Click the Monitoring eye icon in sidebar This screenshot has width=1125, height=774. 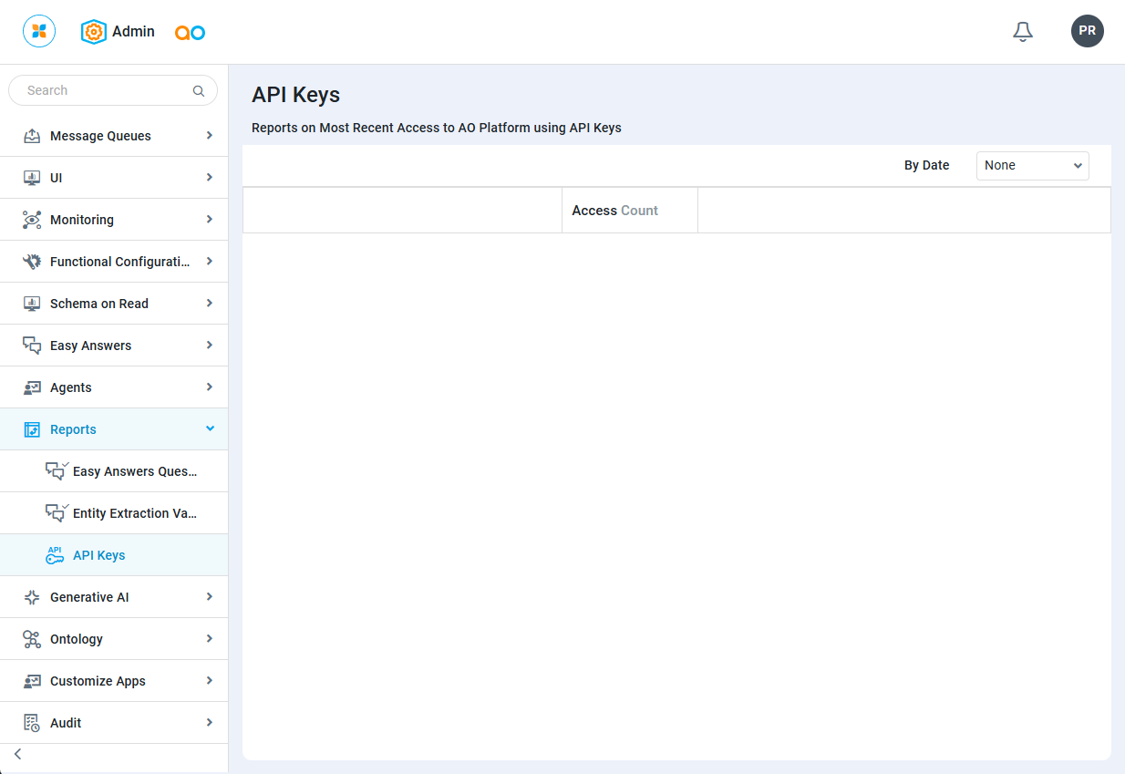point(32,220)
